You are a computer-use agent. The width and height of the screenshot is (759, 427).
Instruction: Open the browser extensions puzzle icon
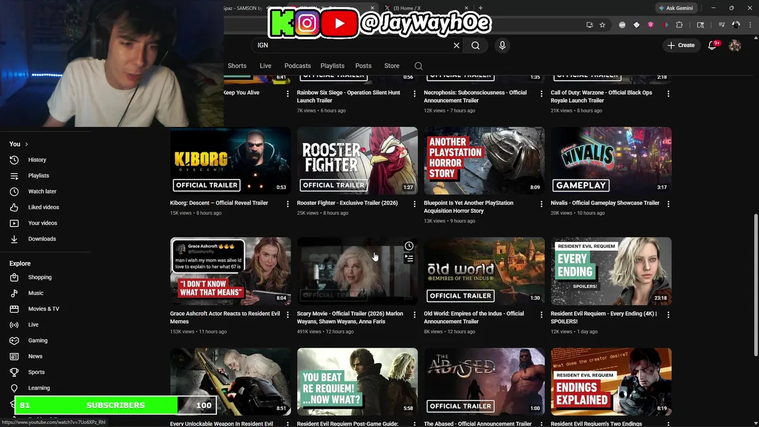[680, 25]
